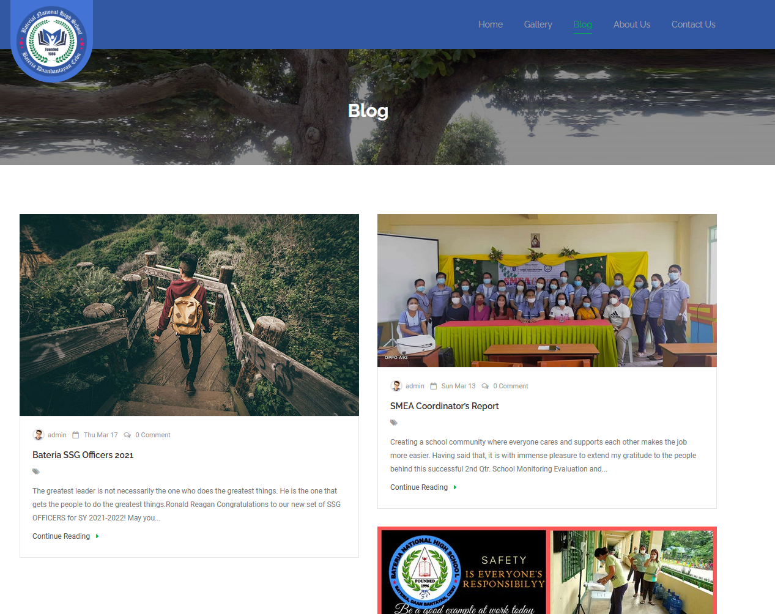Click the Sun Mar 13 date text
The width and height of the screenshot is (775, 614).
459,386
